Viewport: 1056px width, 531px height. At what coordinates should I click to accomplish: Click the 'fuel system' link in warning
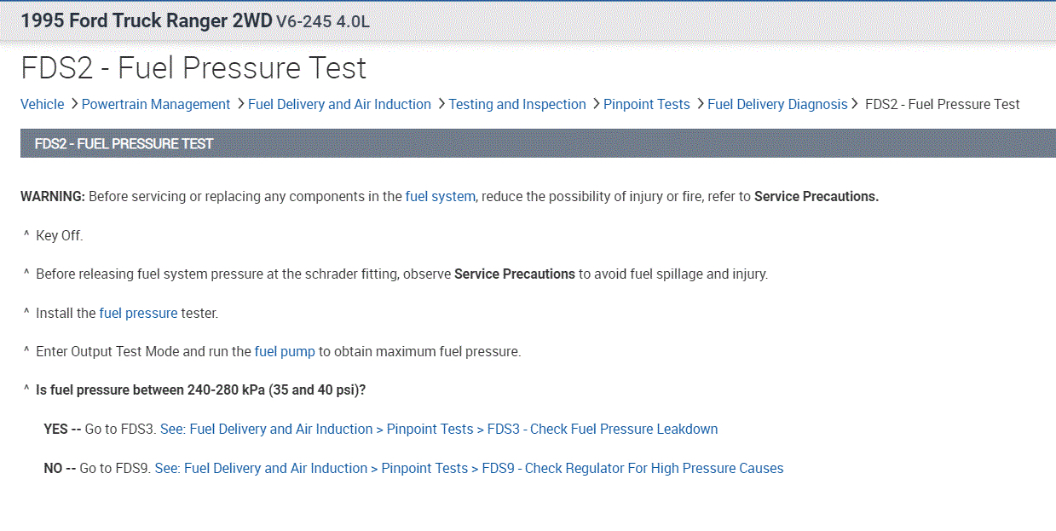tap(440, 196)
